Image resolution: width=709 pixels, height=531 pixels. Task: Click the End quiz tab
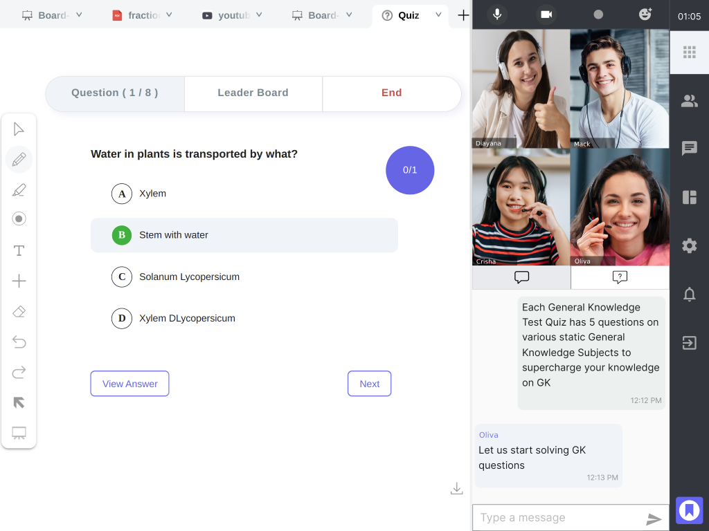point(391,93)
